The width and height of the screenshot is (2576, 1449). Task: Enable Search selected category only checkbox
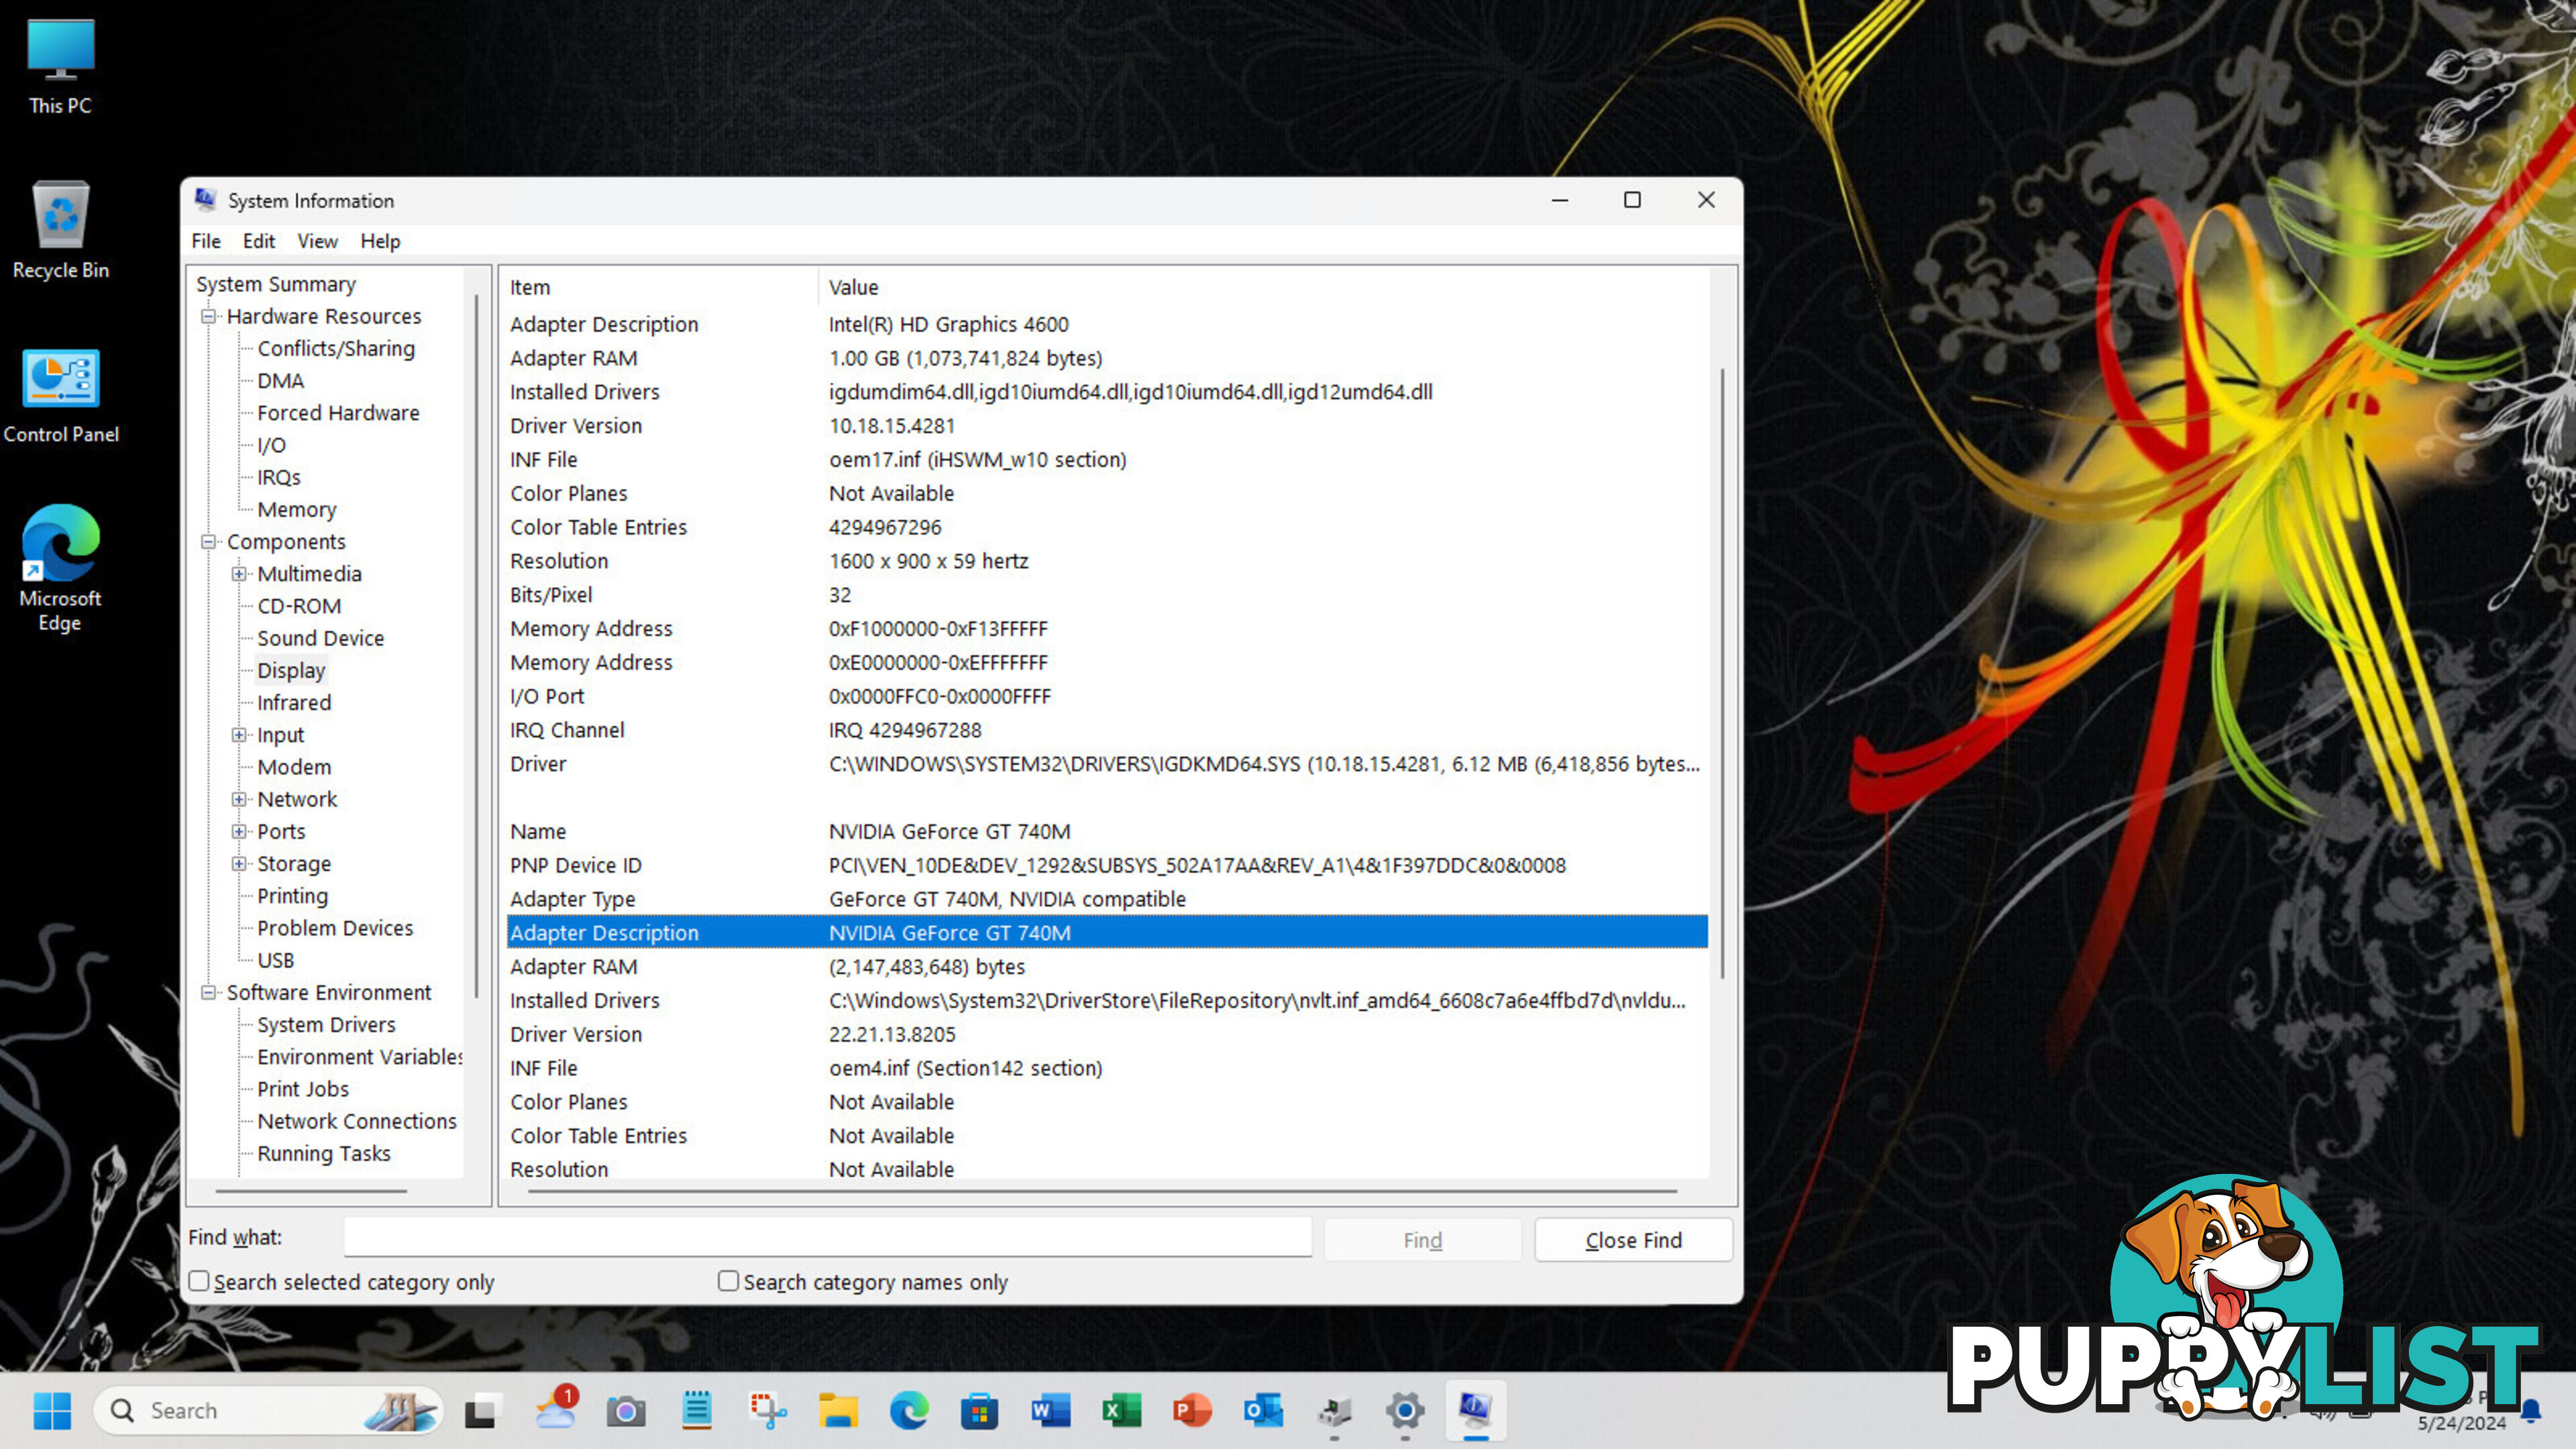pyautogui.click(x=198, y=1281)
